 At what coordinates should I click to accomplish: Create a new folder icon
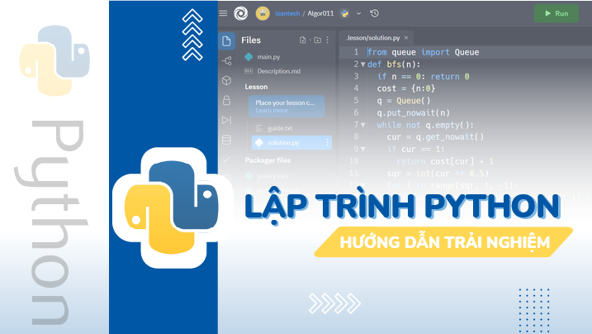(317, 40)
